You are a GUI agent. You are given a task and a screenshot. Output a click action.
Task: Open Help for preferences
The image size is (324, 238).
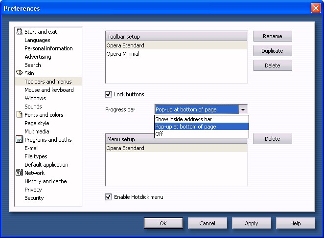[295, 223]
